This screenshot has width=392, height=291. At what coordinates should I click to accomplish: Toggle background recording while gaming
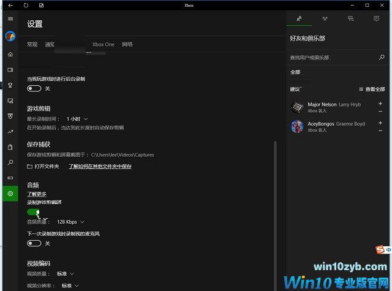[x=34, y=88]
